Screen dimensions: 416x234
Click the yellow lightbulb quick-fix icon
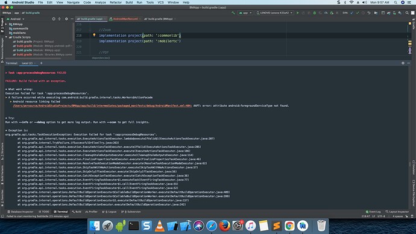coord(94,35)
